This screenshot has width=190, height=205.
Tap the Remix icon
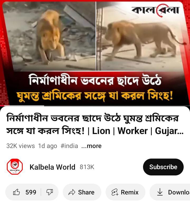tap(115, 192)
